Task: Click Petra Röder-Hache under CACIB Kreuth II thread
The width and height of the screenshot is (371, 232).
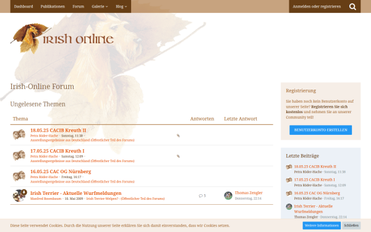Action: pos(44,135)
